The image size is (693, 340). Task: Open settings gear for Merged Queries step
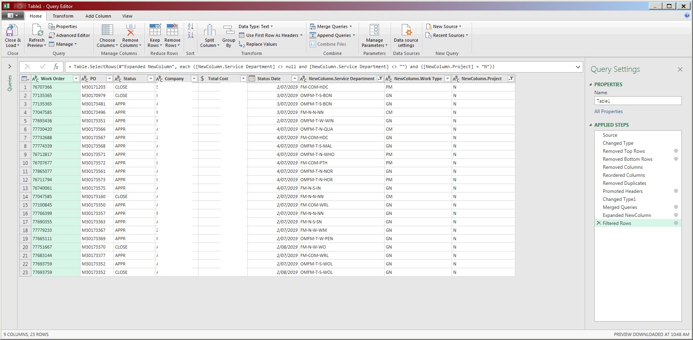point(676,207)
